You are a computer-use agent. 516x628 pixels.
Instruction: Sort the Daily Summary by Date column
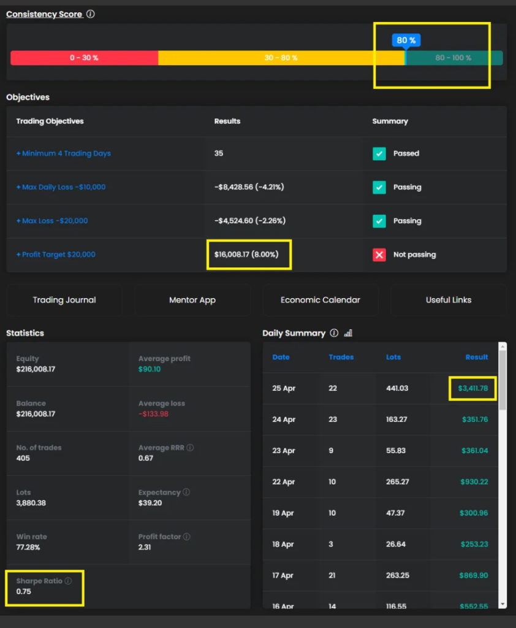[x=281, y=357]
